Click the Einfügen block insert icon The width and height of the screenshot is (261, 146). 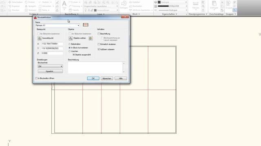click(x=124, y=4)
